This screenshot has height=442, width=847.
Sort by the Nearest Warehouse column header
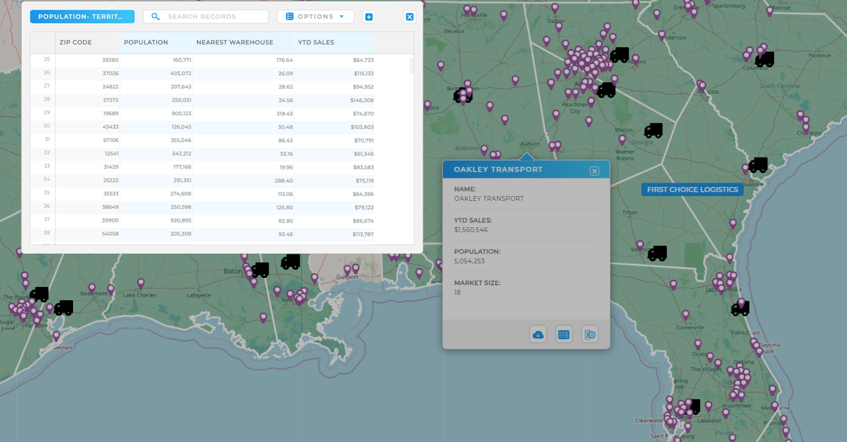(235, 42)
